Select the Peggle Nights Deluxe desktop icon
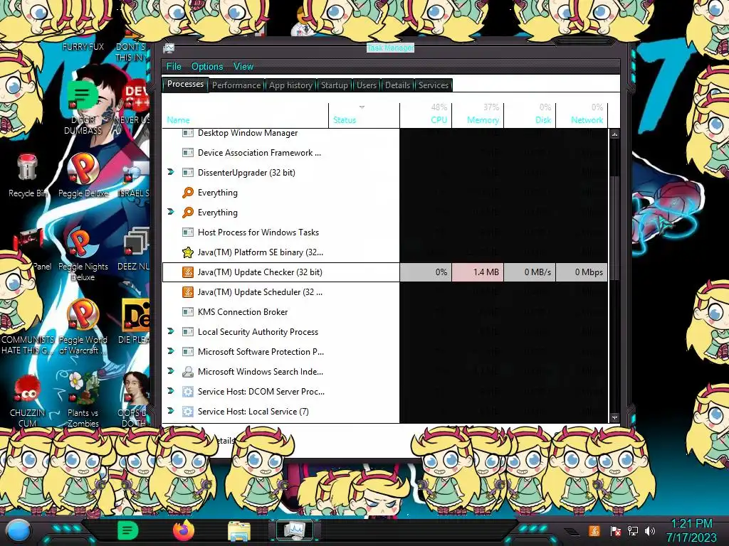This screenshot has width=729, height=546. (83, 255)
